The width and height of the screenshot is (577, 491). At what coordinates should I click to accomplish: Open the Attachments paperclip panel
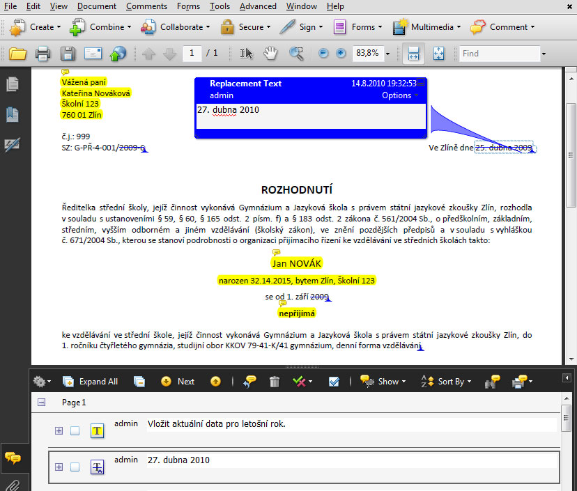point(12,485)
